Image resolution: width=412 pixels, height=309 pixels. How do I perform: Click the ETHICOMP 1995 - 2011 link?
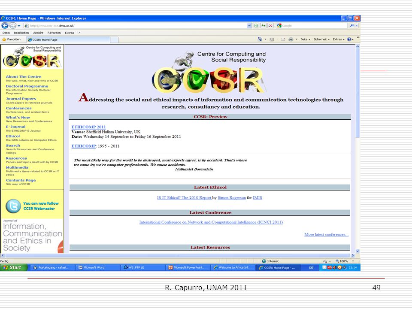pyautogui.click(x=84, y=146)
